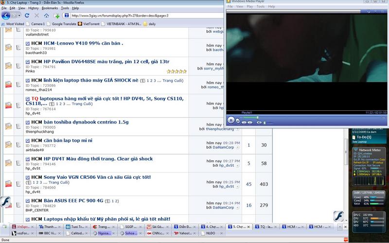This screenshot has width=389, height=243.
Task: Click the Stop loading icon
Action: point(36,16)
